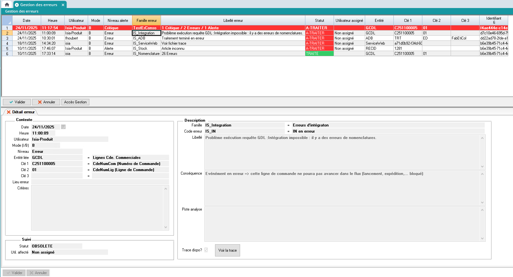The image size is (513, 277).
Task: Click the question mark beside the Date field
Action: (x=63, y=127)
